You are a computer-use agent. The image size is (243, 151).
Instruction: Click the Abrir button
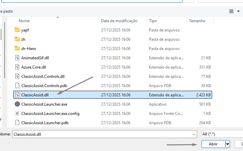213,144
